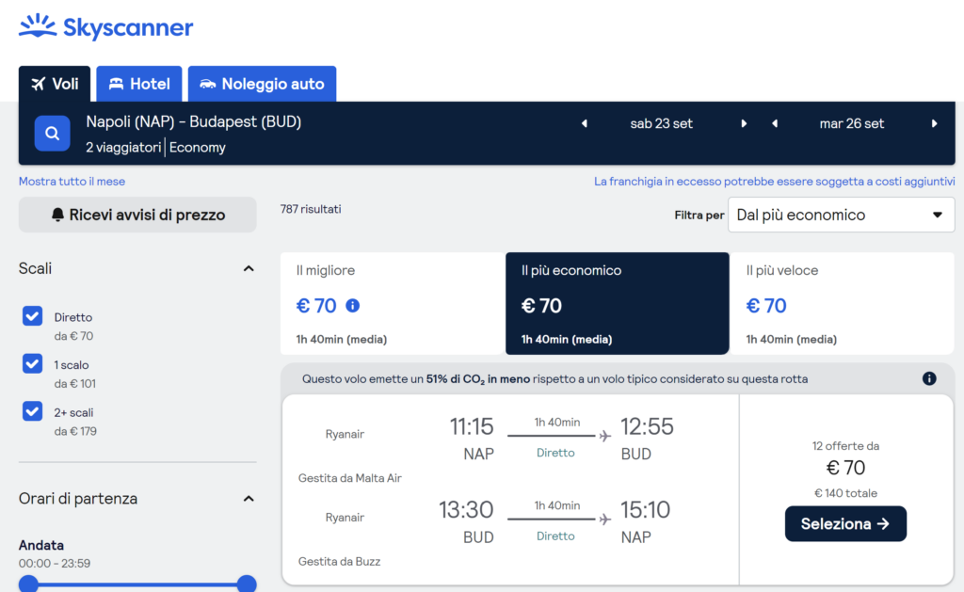Go to previous departure date arrow
964x592 pixels.
(x=584, y=124)
